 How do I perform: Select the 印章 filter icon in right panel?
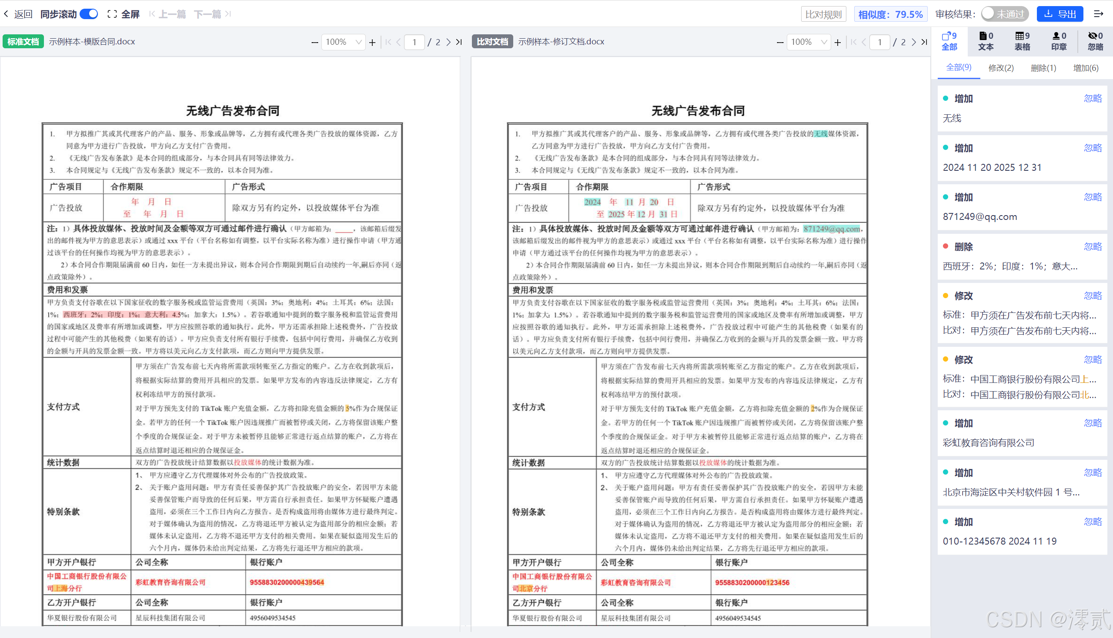pyautogui.click(x=1059, y=41)
